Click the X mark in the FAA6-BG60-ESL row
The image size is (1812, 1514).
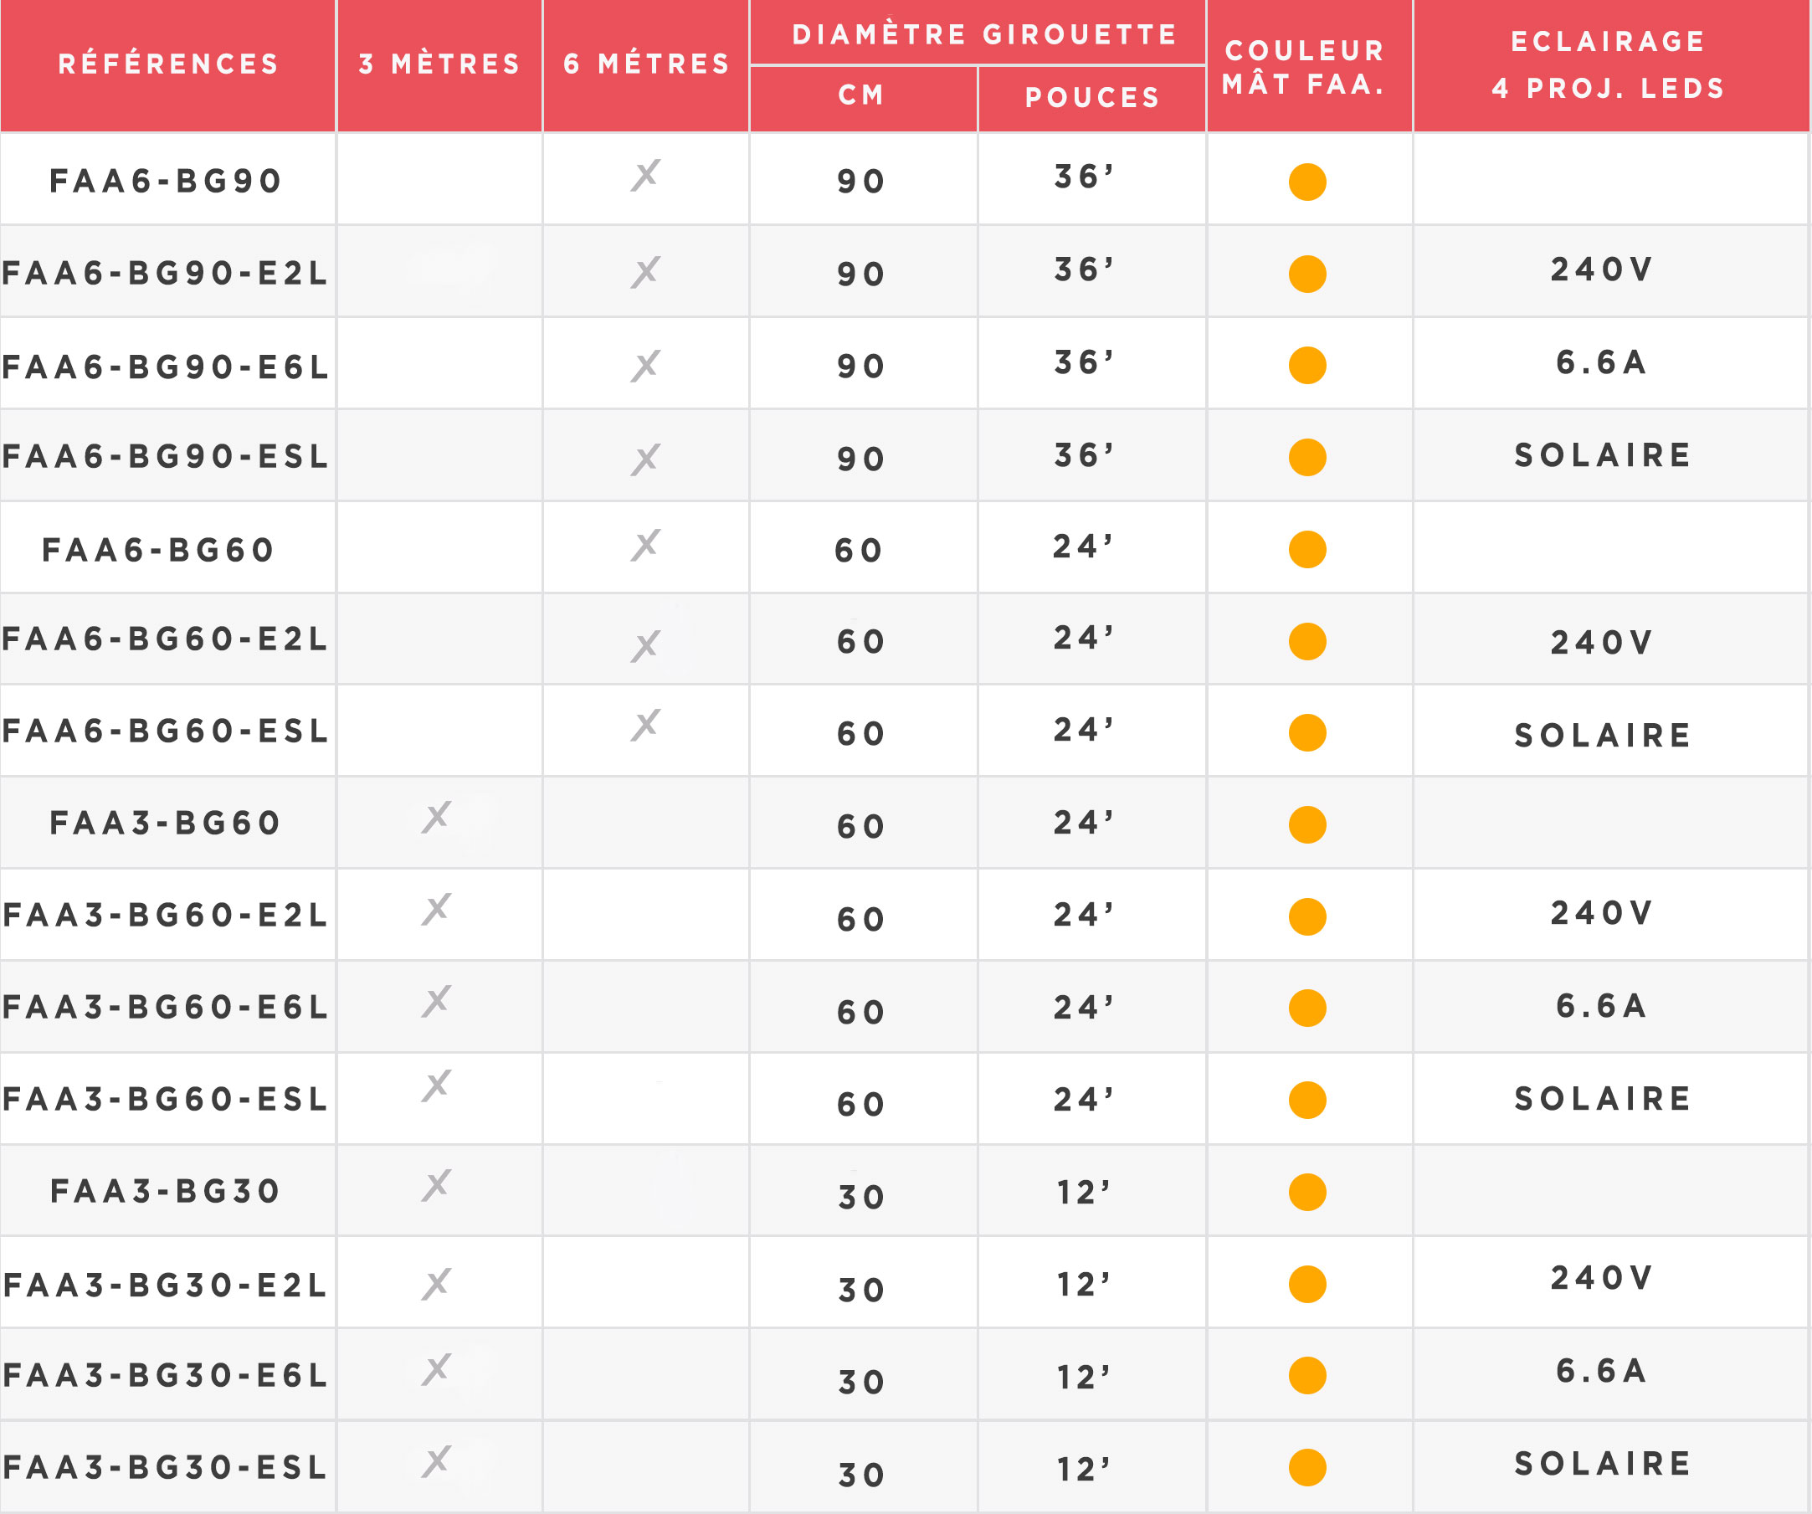pos(645,726)
